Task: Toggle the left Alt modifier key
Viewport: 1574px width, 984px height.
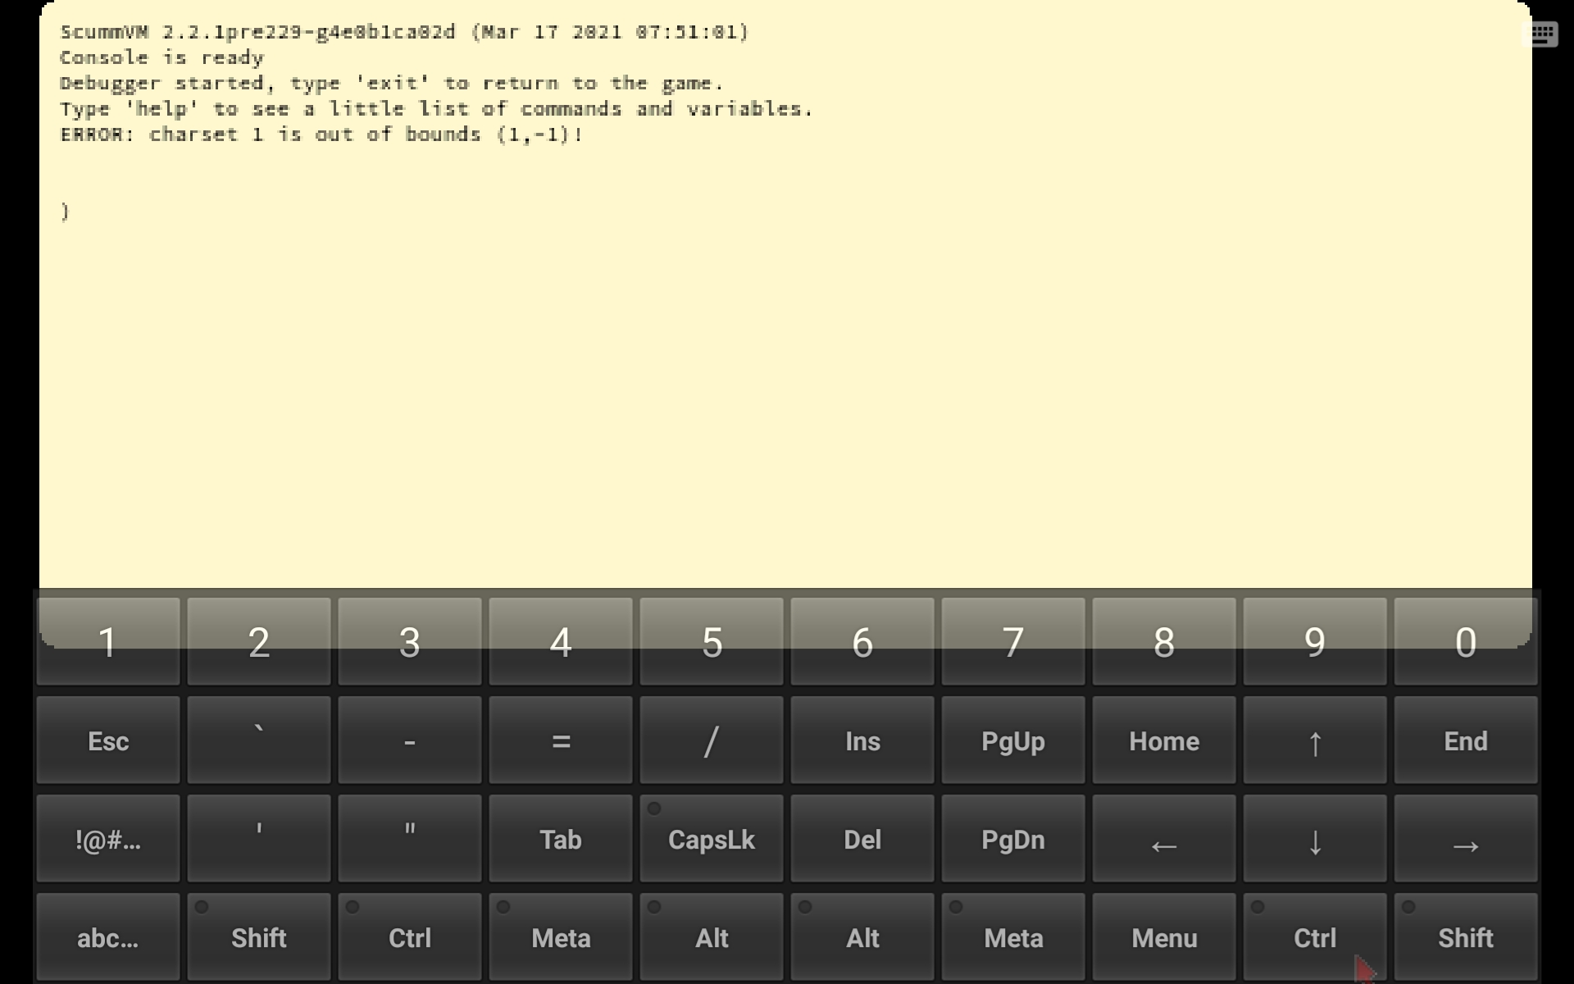Action: (712, 936)
